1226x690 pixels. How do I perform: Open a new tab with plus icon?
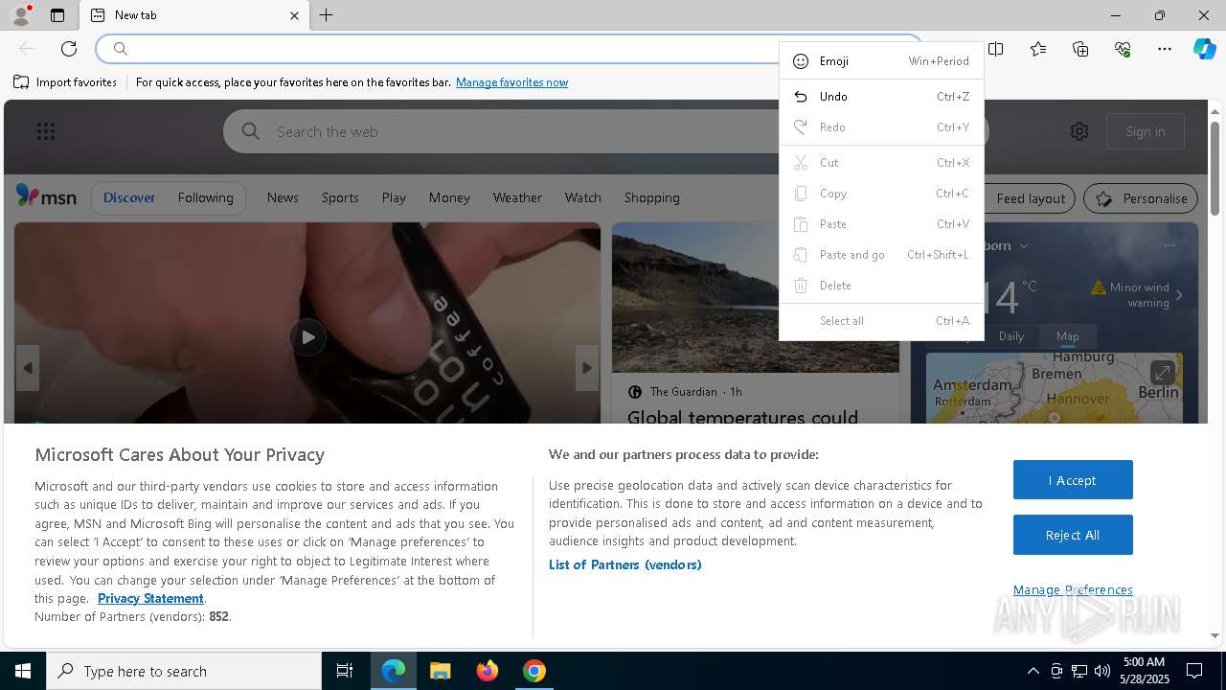[327, 15]
